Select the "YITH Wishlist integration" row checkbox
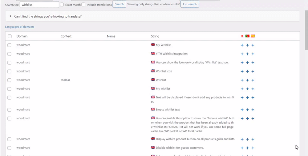Screen dimensions: 308x156 9,54
